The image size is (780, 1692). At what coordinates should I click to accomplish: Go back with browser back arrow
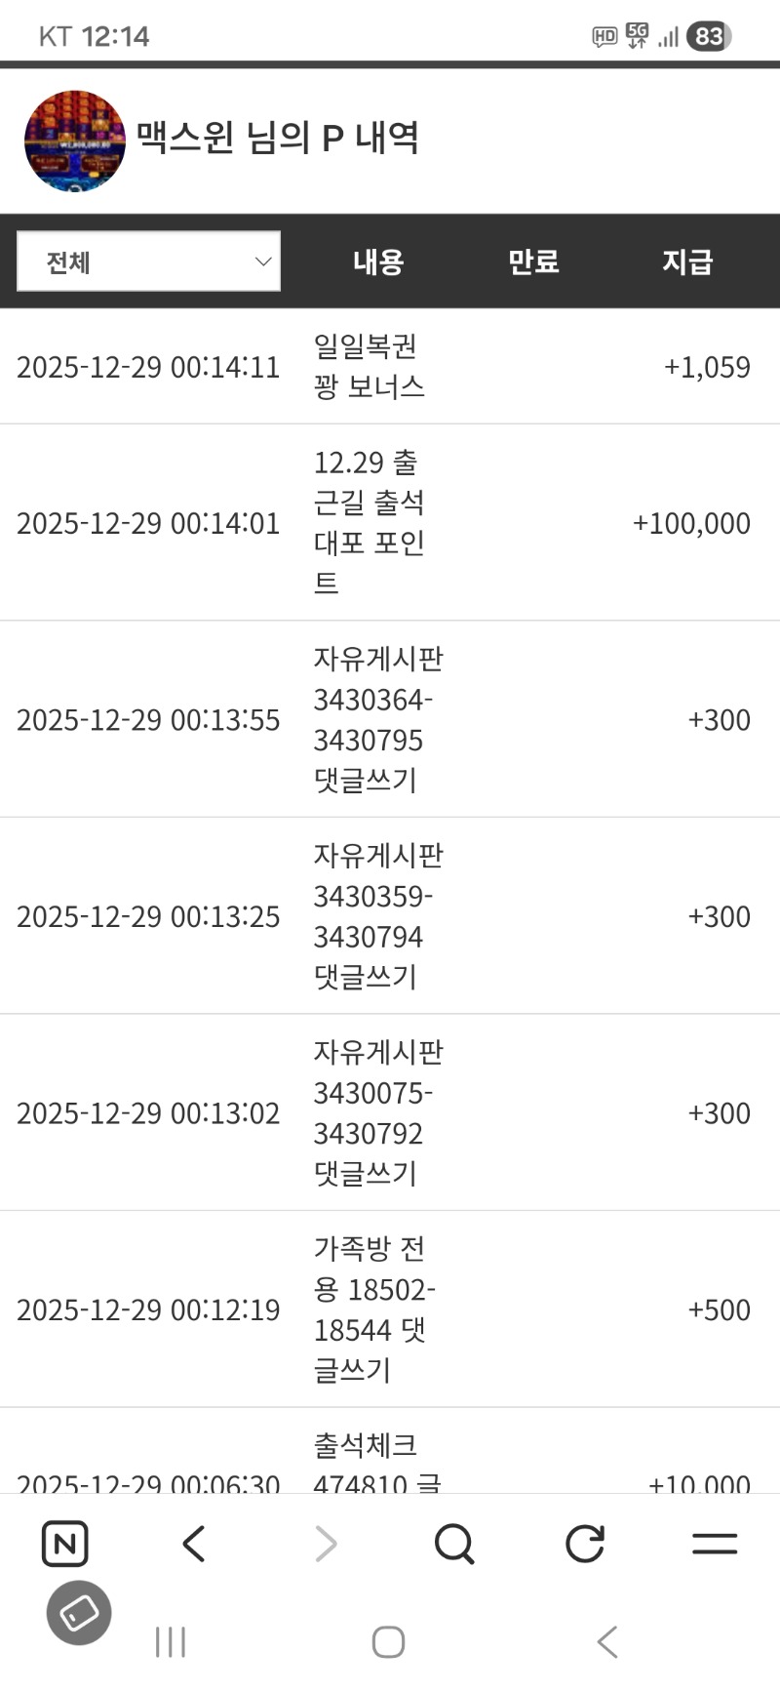(x=194, y=1544)
